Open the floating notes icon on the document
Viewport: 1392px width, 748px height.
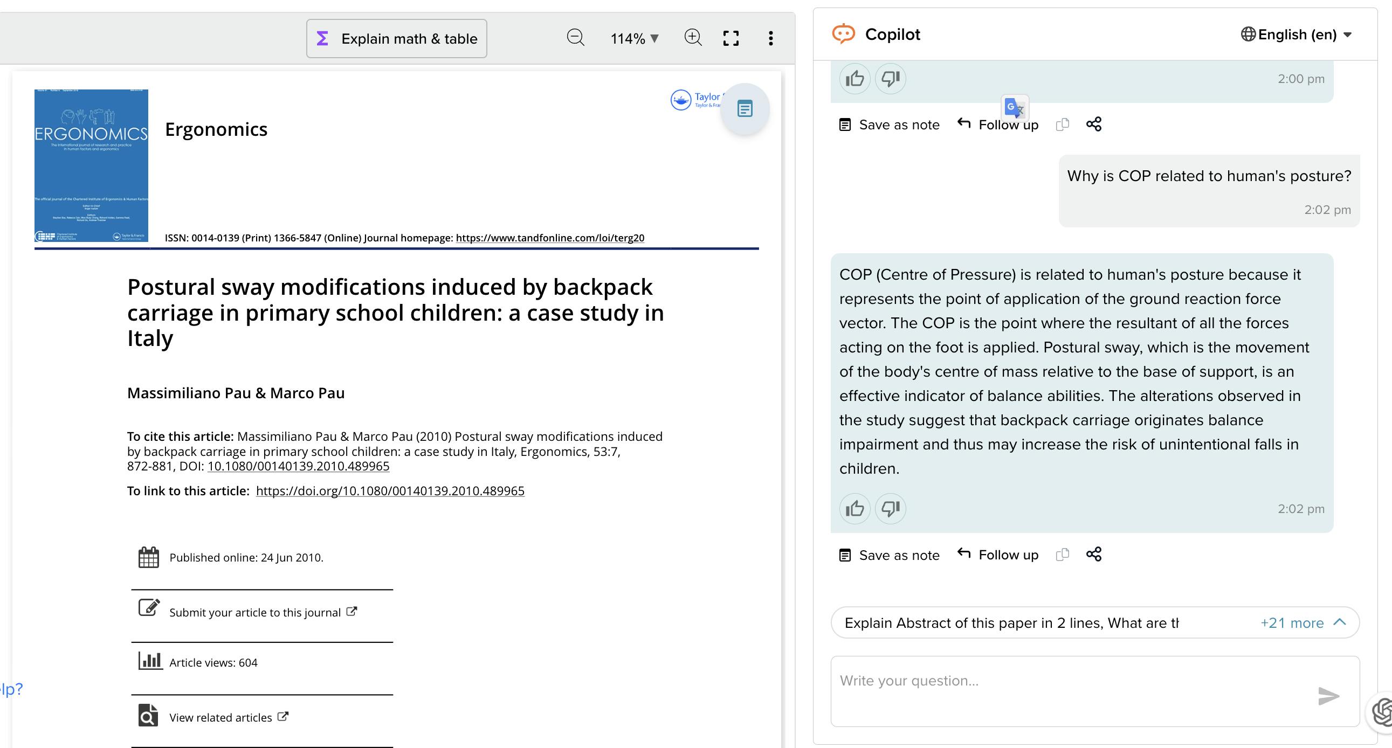[x=745, y=108]
